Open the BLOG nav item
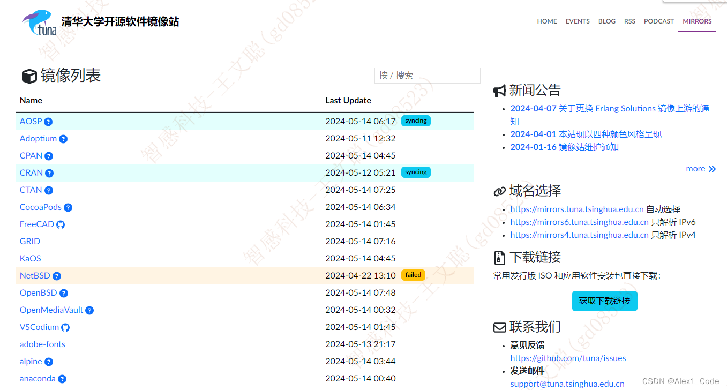The height and width of the screenshot is (390, 727). (607, 21)
